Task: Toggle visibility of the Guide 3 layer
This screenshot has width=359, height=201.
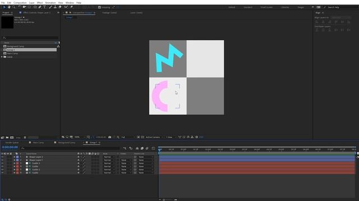Action: pos(2,164)
